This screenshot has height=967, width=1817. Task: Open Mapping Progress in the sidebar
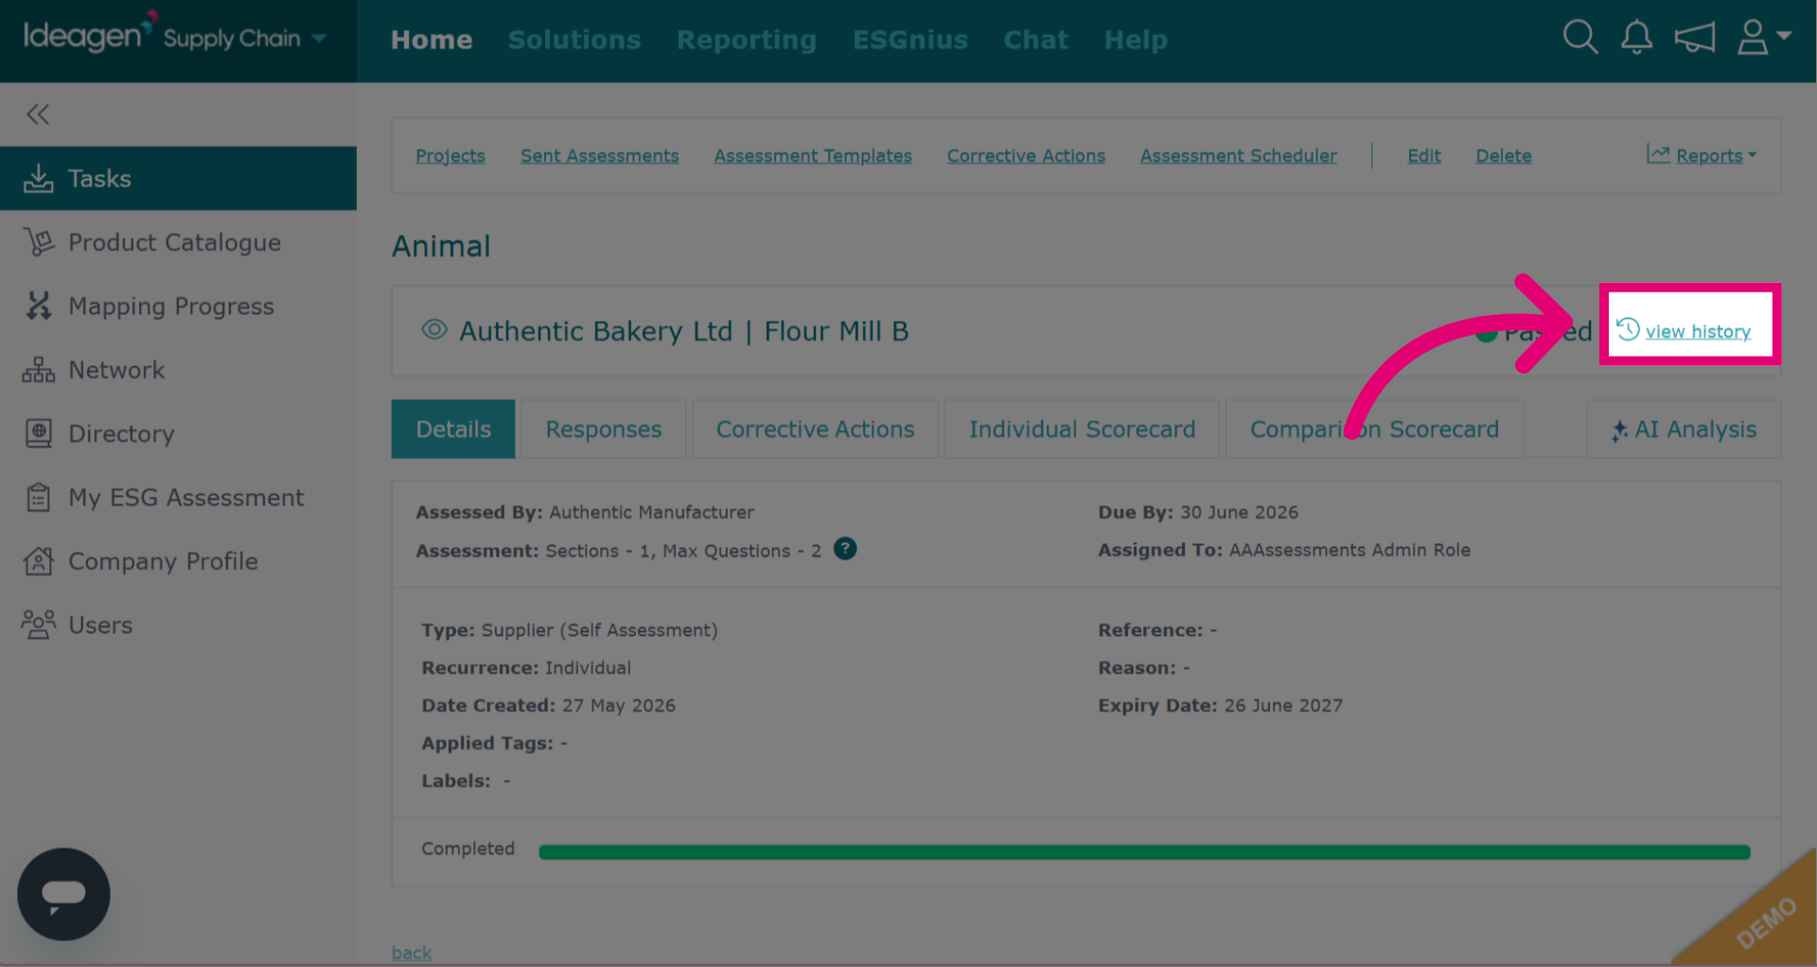[178, 306]
